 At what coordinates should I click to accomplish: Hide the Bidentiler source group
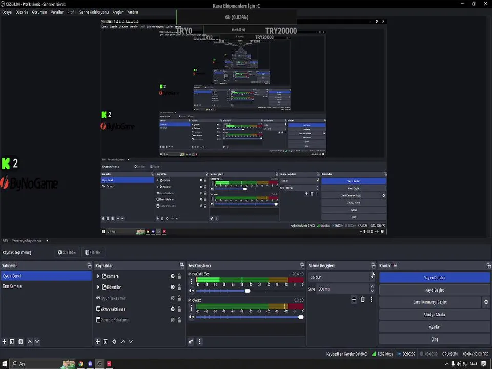[173, 287]
